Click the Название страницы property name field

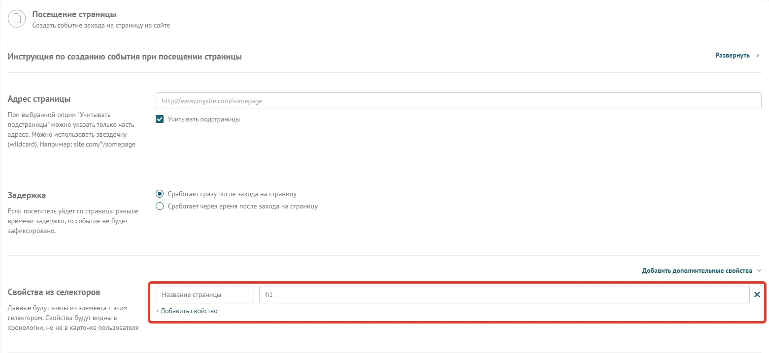click(x=205, y=294)
